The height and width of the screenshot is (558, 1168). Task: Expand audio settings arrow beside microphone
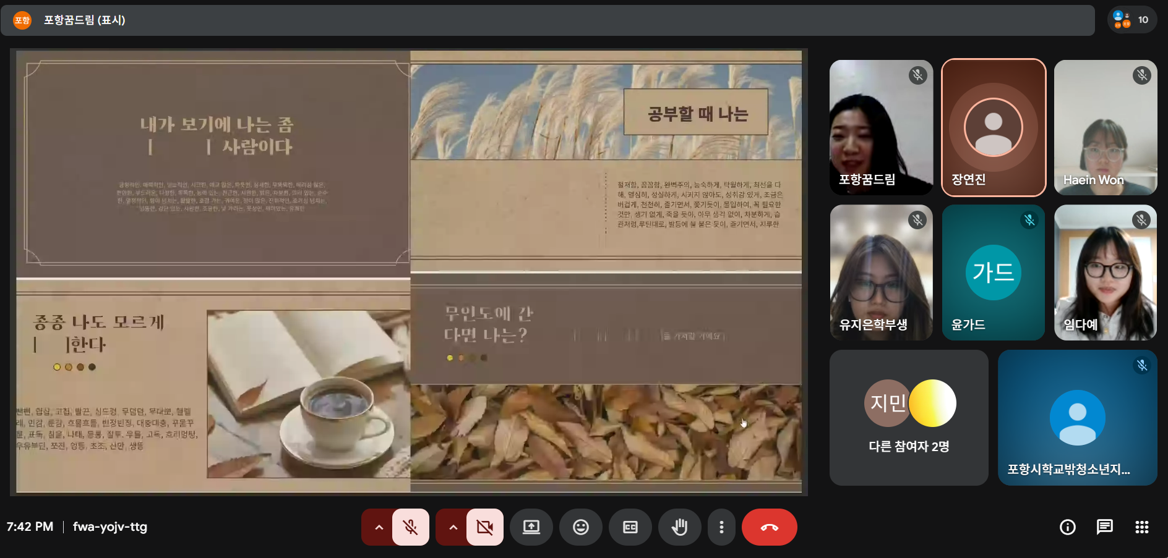[x=379, y=527]
